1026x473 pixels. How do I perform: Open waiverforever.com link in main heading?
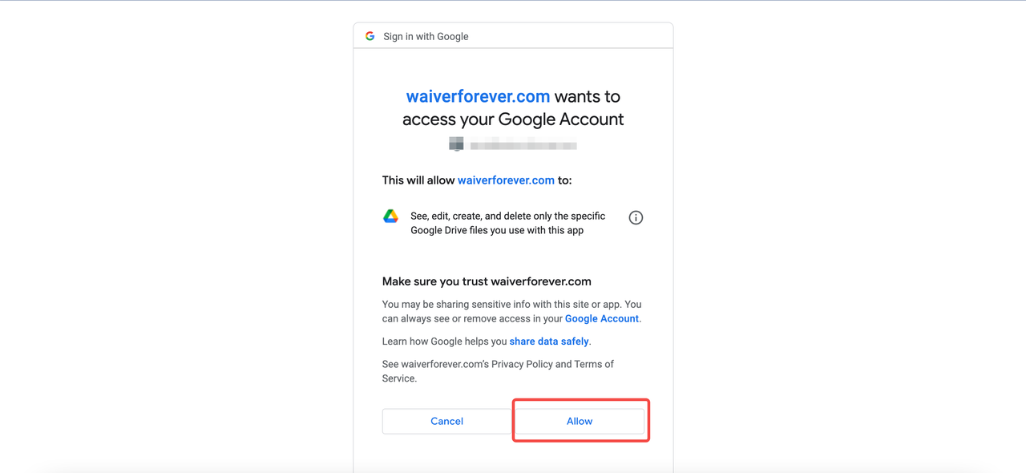coord(478,96)
